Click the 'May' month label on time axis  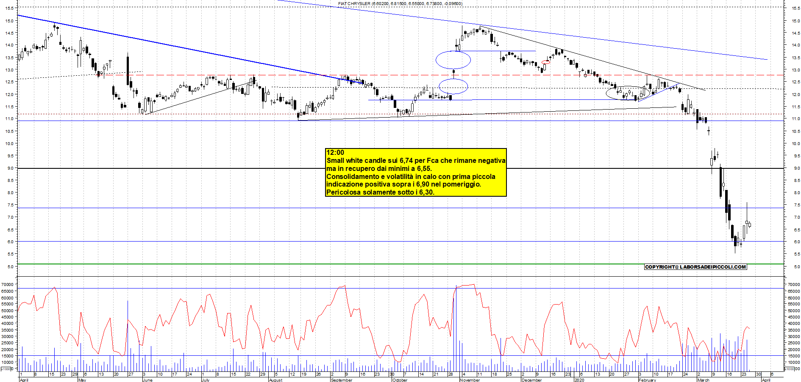click(x=82, y=380)
